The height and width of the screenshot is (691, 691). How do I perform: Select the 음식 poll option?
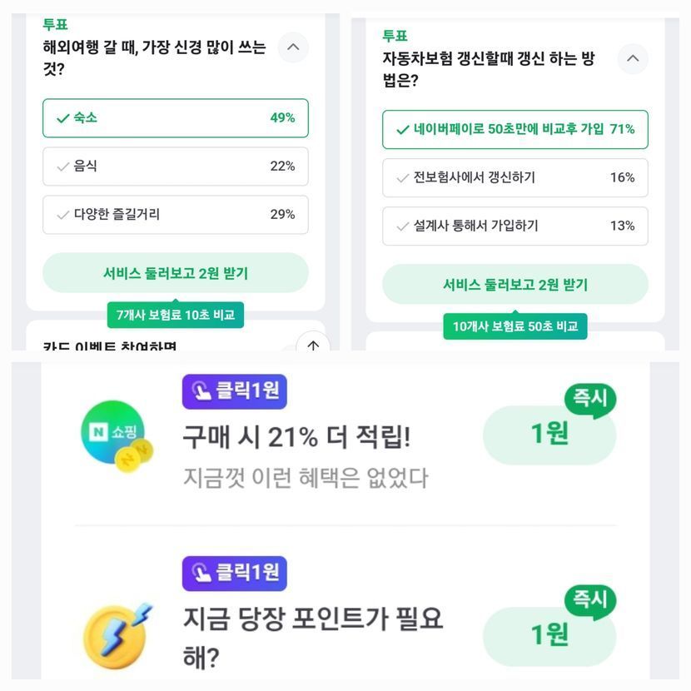(x=175, y=167)
